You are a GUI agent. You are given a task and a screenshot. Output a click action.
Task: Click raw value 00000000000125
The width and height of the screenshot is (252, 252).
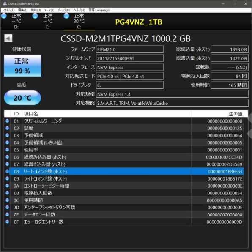(225, 128)
